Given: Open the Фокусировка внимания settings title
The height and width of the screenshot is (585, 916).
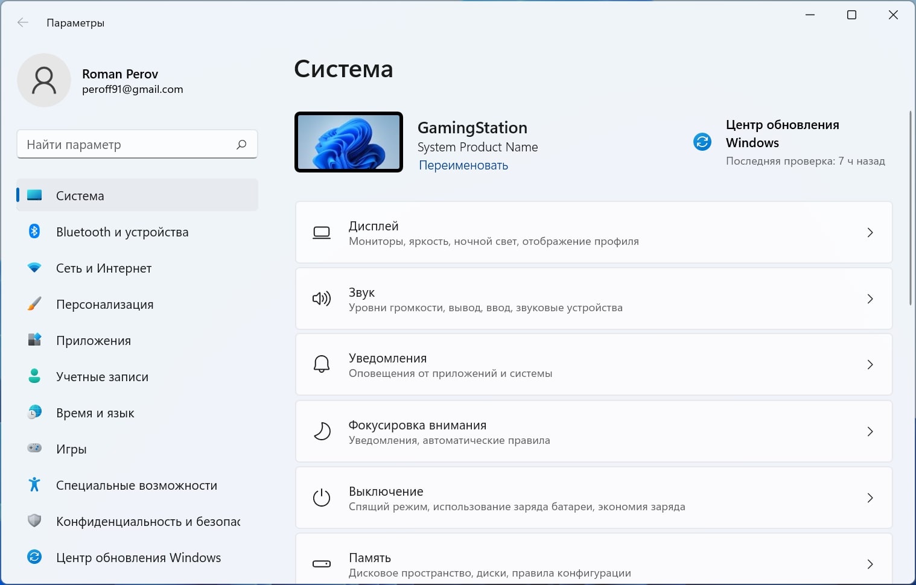Looking at the screenshot, I should pyautogui.click(x=418, y=425).
